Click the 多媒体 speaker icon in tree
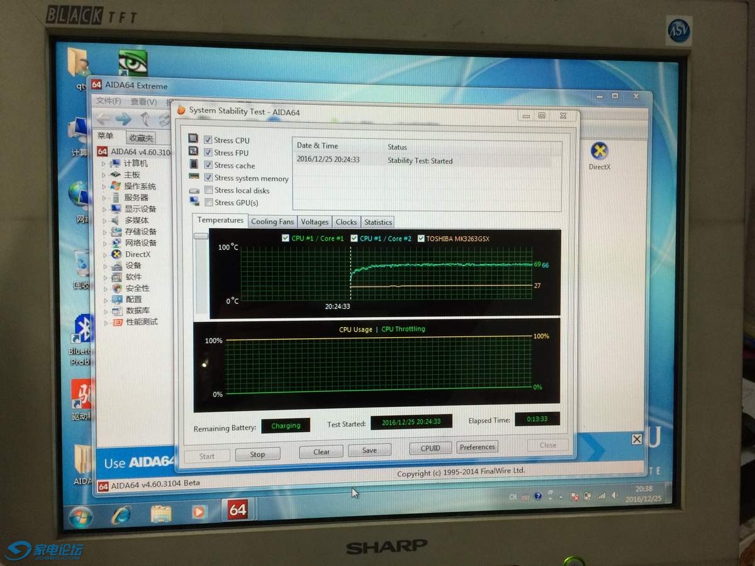The width and height of the screenshot is (755, 566). point(116,220)
